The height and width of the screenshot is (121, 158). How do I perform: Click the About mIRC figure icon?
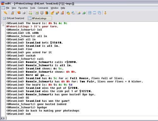[x=105, y=13]
